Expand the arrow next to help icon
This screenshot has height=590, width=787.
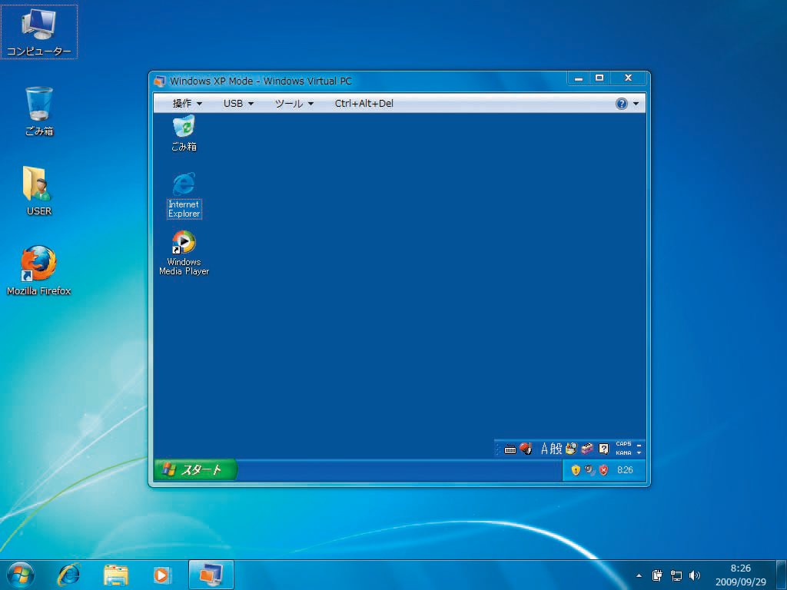tap(636, 104)
